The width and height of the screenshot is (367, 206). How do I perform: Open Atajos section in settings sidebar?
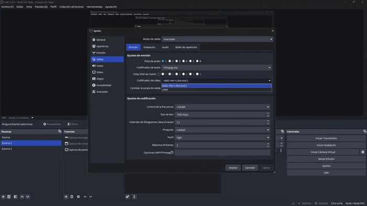(107, 79)
